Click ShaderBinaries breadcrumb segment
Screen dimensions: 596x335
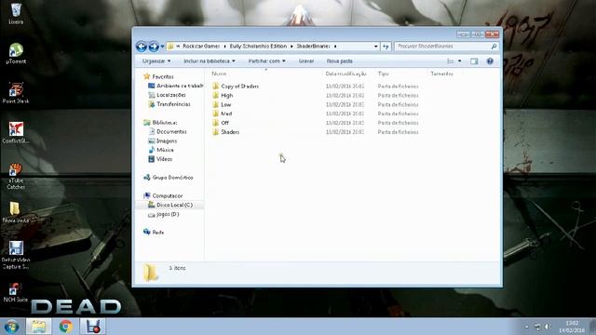point(313,47)
